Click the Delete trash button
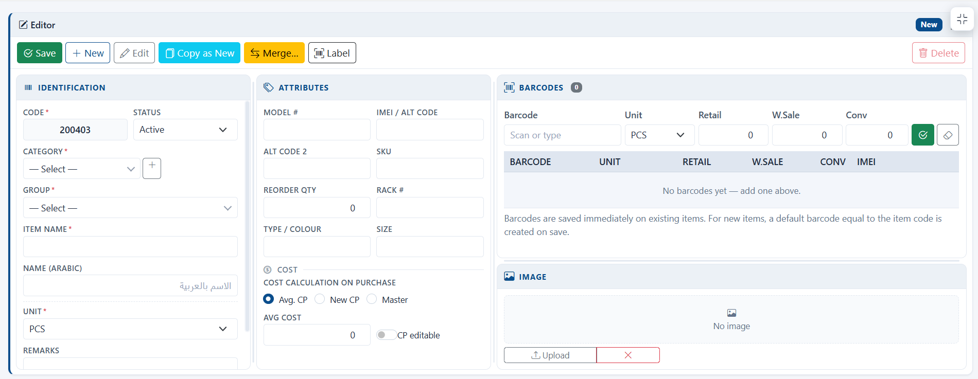The width and height of the screenshot is (978, 379). pos(938,53)
